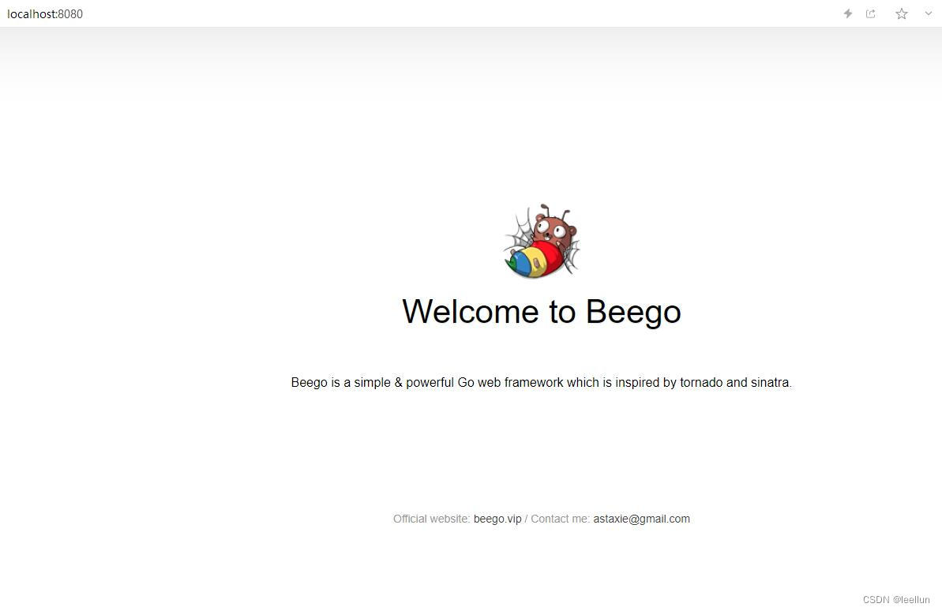Expand the chevron dropdown beside the star
Screen dimensions: 942x611
[x=929, y=13]
